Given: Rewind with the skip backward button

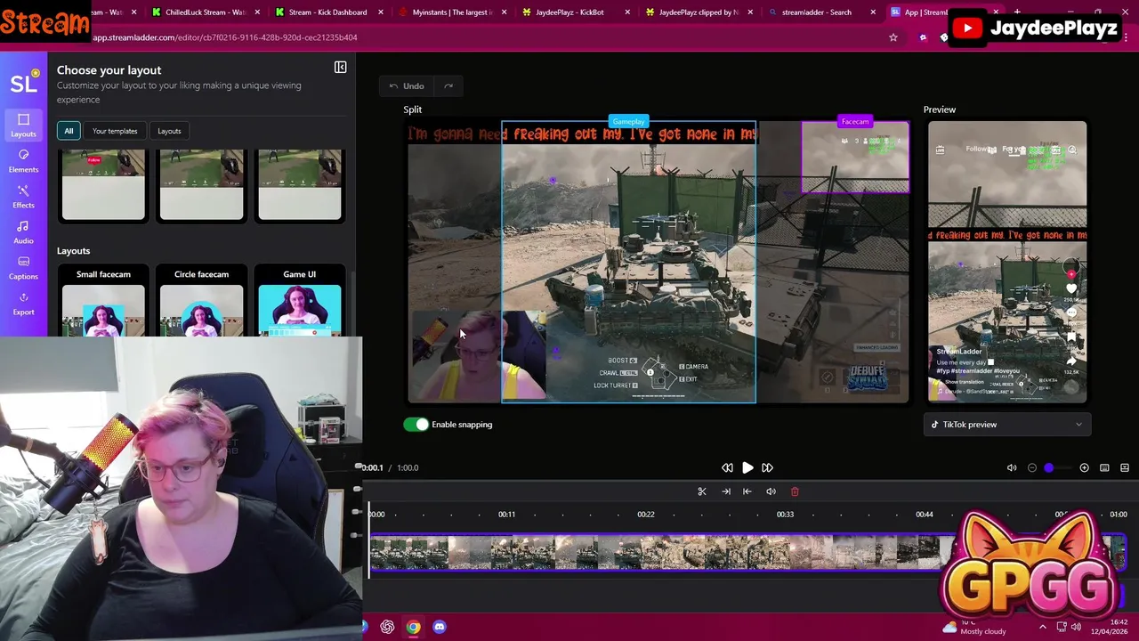Looking at the screenshot, I should (x=727, y=467).
